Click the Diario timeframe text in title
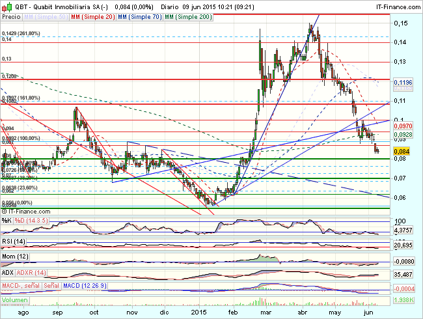The image size is (423, 319). click(x=169, y=7)
